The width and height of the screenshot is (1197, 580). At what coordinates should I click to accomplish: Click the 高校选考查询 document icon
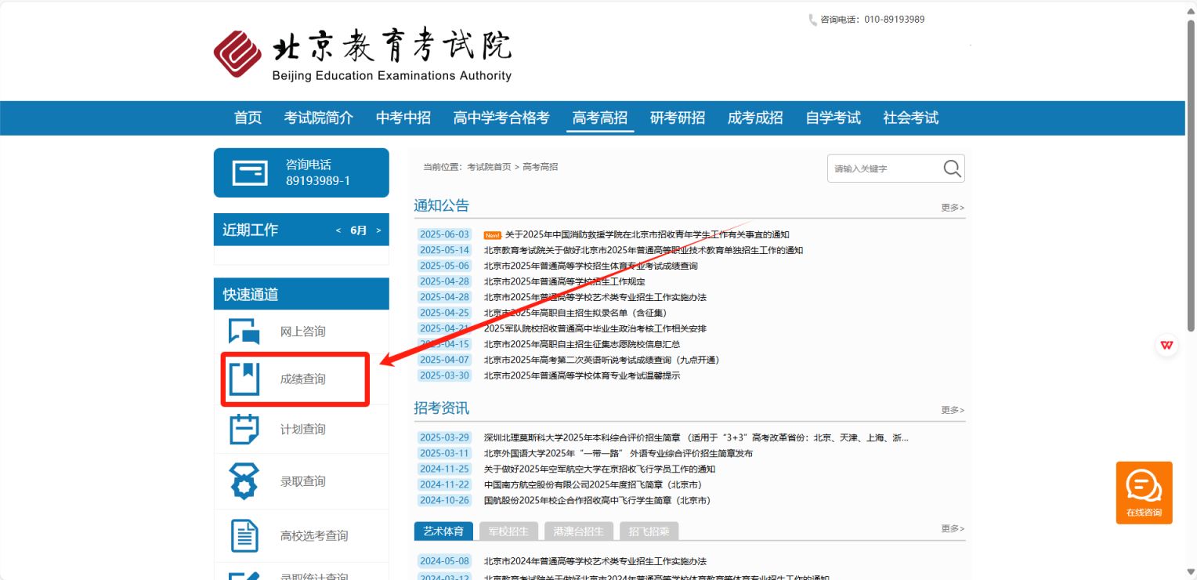(x=244, y=536)
